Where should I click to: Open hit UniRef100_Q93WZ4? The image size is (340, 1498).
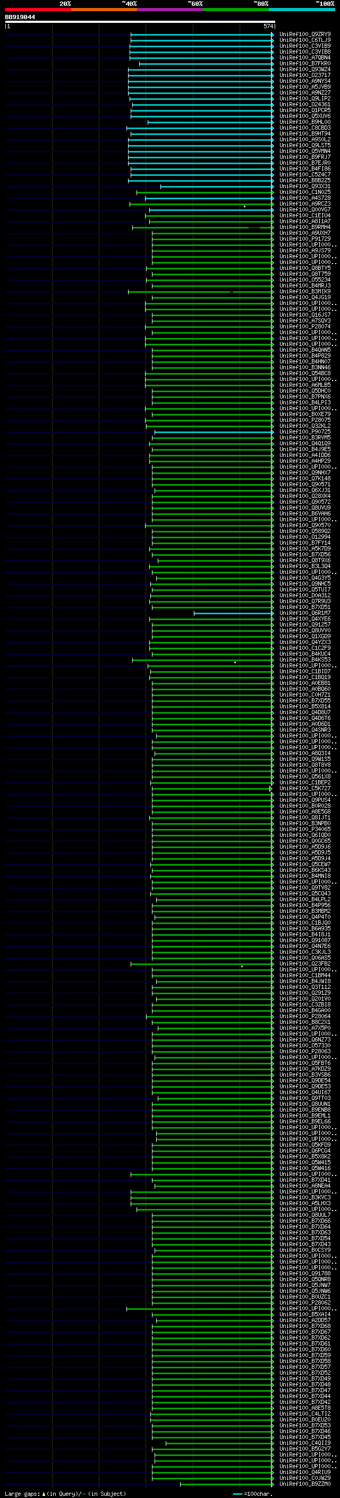tap(304, 69)
